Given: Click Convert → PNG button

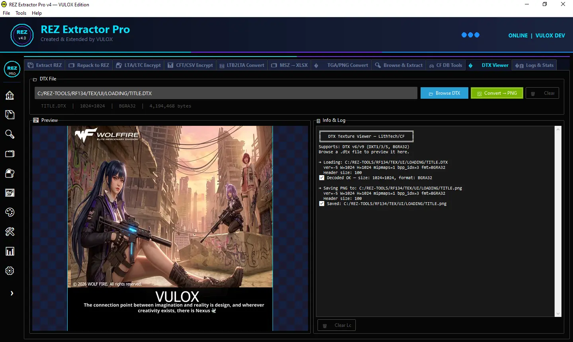Looking at the screenshot, I should click(x=497, y=93).
